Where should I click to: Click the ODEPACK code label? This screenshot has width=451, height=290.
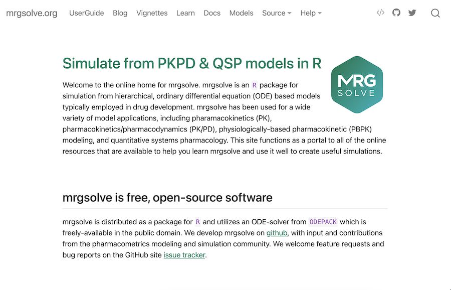pyautogui.click(x=323, y=222)
